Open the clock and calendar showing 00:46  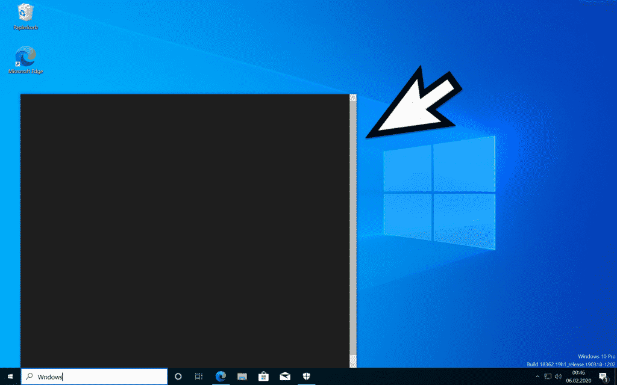click(x=578, y=377)
